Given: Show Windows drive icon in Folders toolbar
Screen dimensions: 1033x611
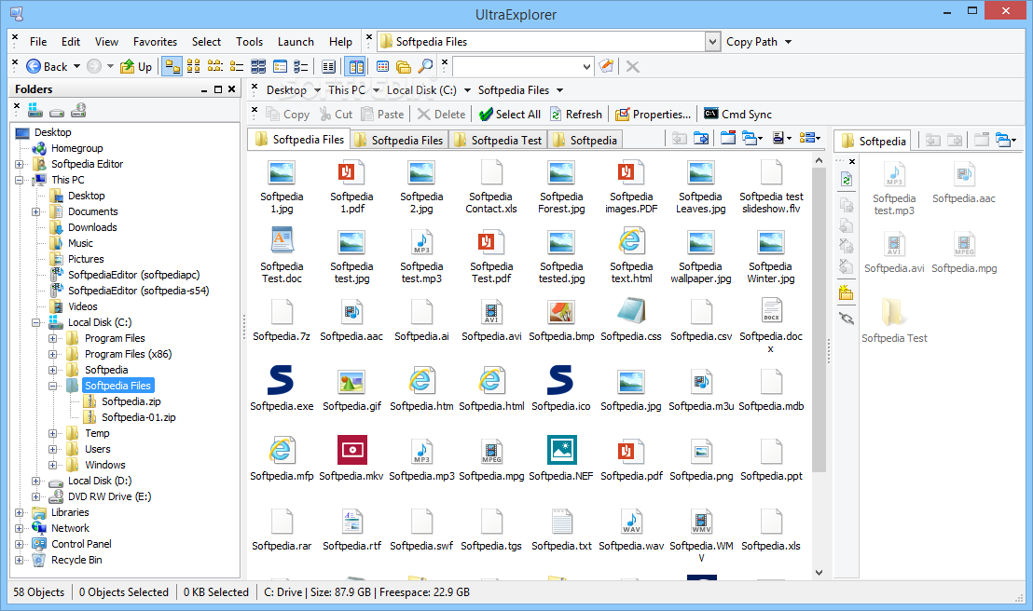Looking at the screenshot, I should point(35,110).
